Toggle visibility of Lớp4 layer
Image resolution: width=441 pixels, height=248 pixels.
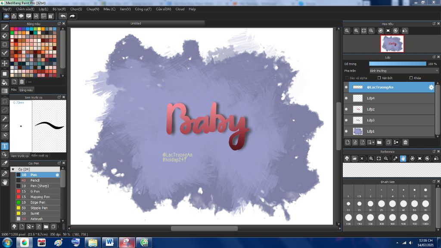point(346,98)
